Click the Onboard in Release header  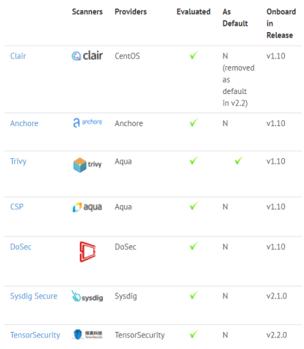(x=281, y=24)
